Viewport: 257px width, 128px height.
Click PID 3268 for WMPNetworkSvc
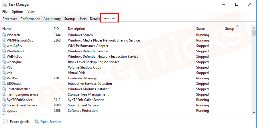pos(57,40)
